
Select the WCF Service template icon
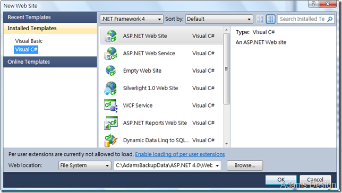[111, 106]
